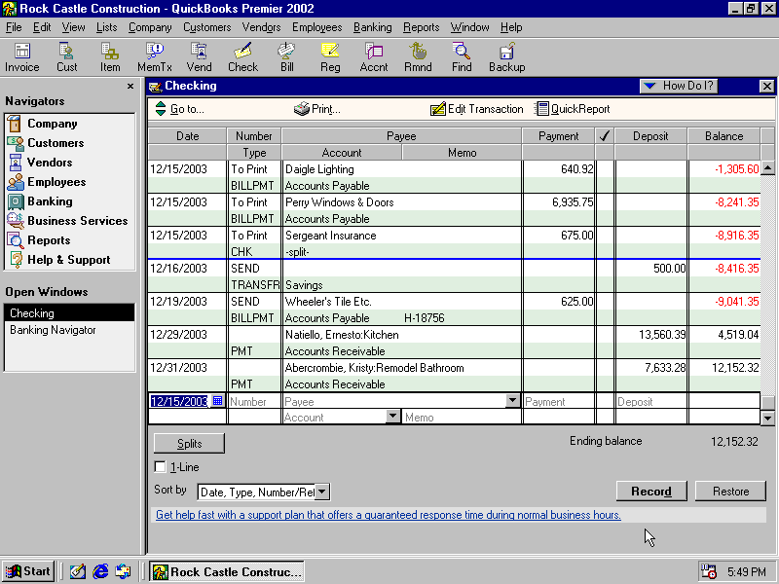Viewport: 779px width, 584px height.
Task: Click the register scroll up arrow
Action: tap(767, 167)
